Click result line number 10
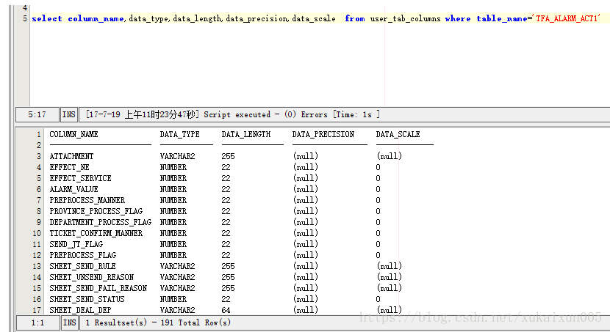Image resolution: width=610 pixels, height=332 pixels. 37,233
